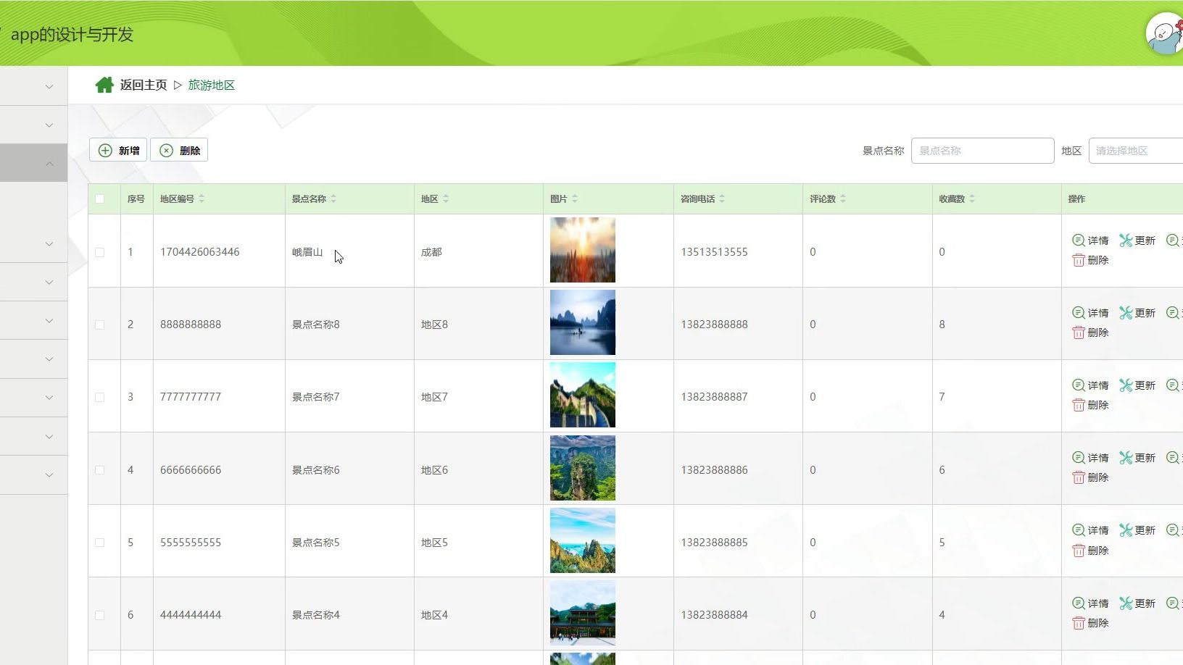The image size is (1183, 665).
Task: Sort by the 地区 column
Action: coord(446,198)
